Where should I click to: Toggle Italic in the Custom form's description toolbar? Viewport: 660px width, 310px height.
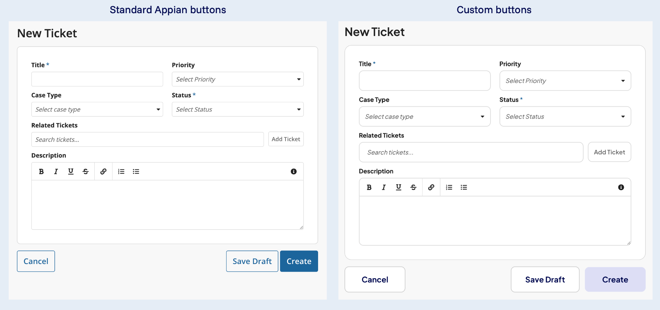tap(384, 187)
